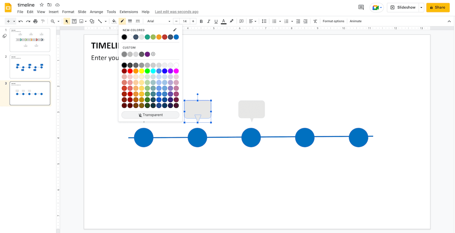
Task: Select slide 2 thumbnail
Action: coord(30,67)
